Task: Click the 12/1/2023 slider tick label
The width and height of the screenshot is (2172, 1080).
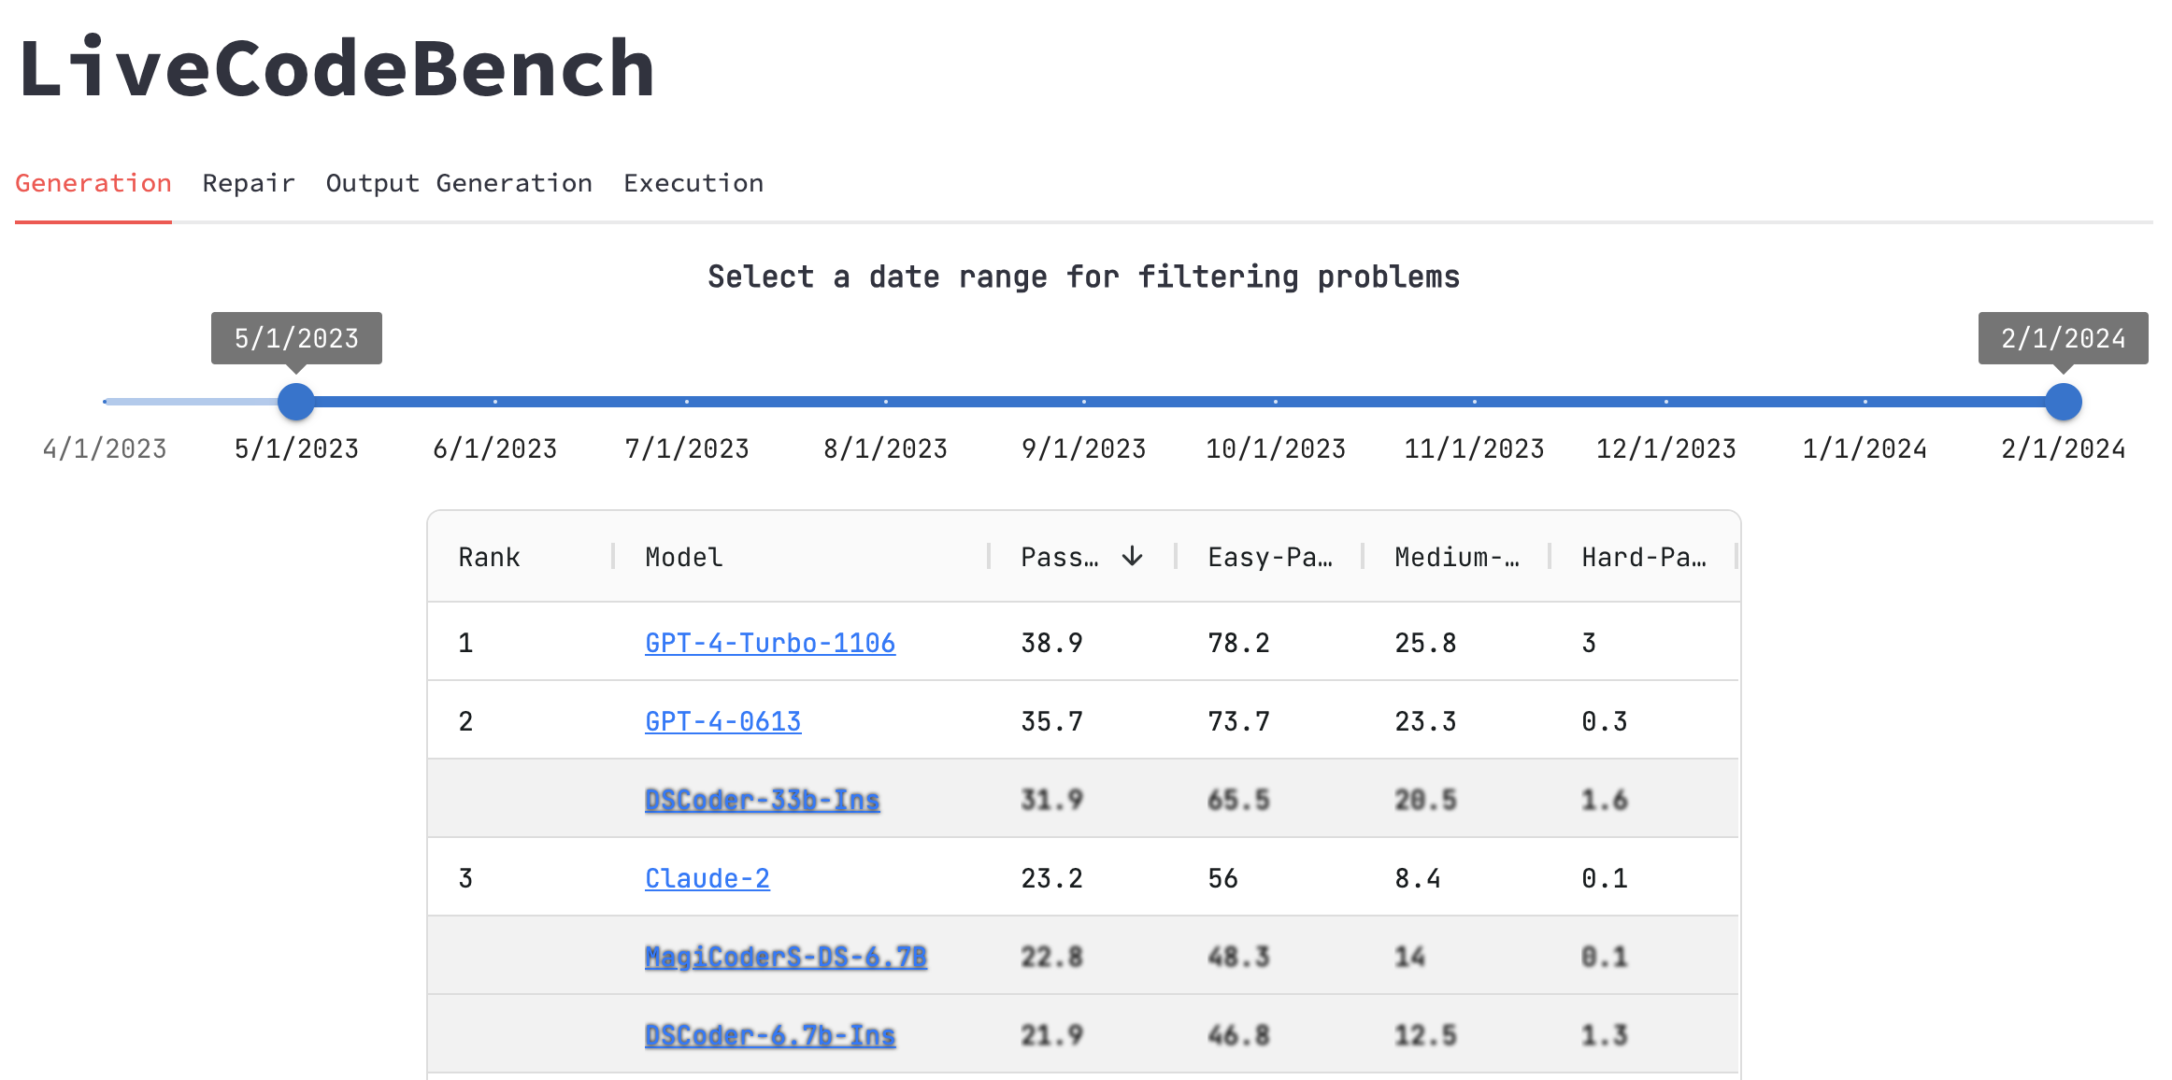Action: pyautogui.click(x=1665, y=449)
